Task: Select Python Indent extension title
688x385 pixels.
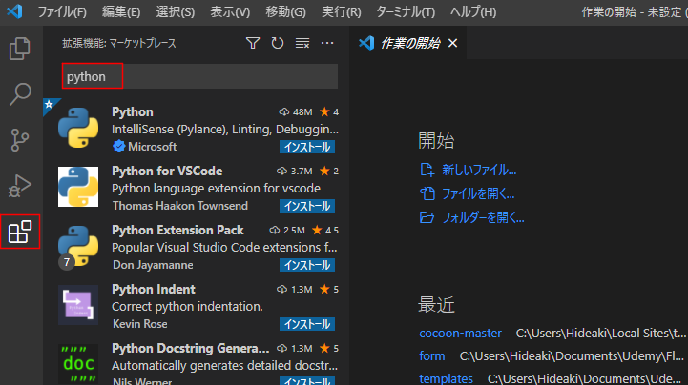Action: 153,289
